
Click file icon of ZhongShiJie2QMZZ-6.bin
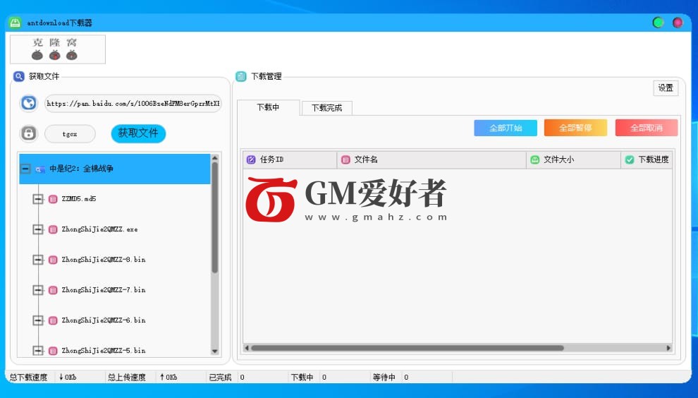point(53,320)
